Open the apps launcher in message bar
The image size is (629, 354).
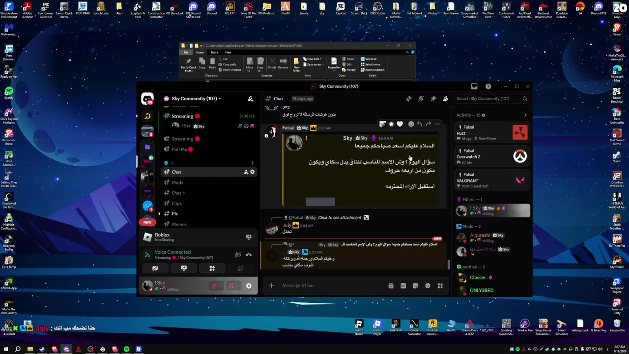(x=440, y=286)
